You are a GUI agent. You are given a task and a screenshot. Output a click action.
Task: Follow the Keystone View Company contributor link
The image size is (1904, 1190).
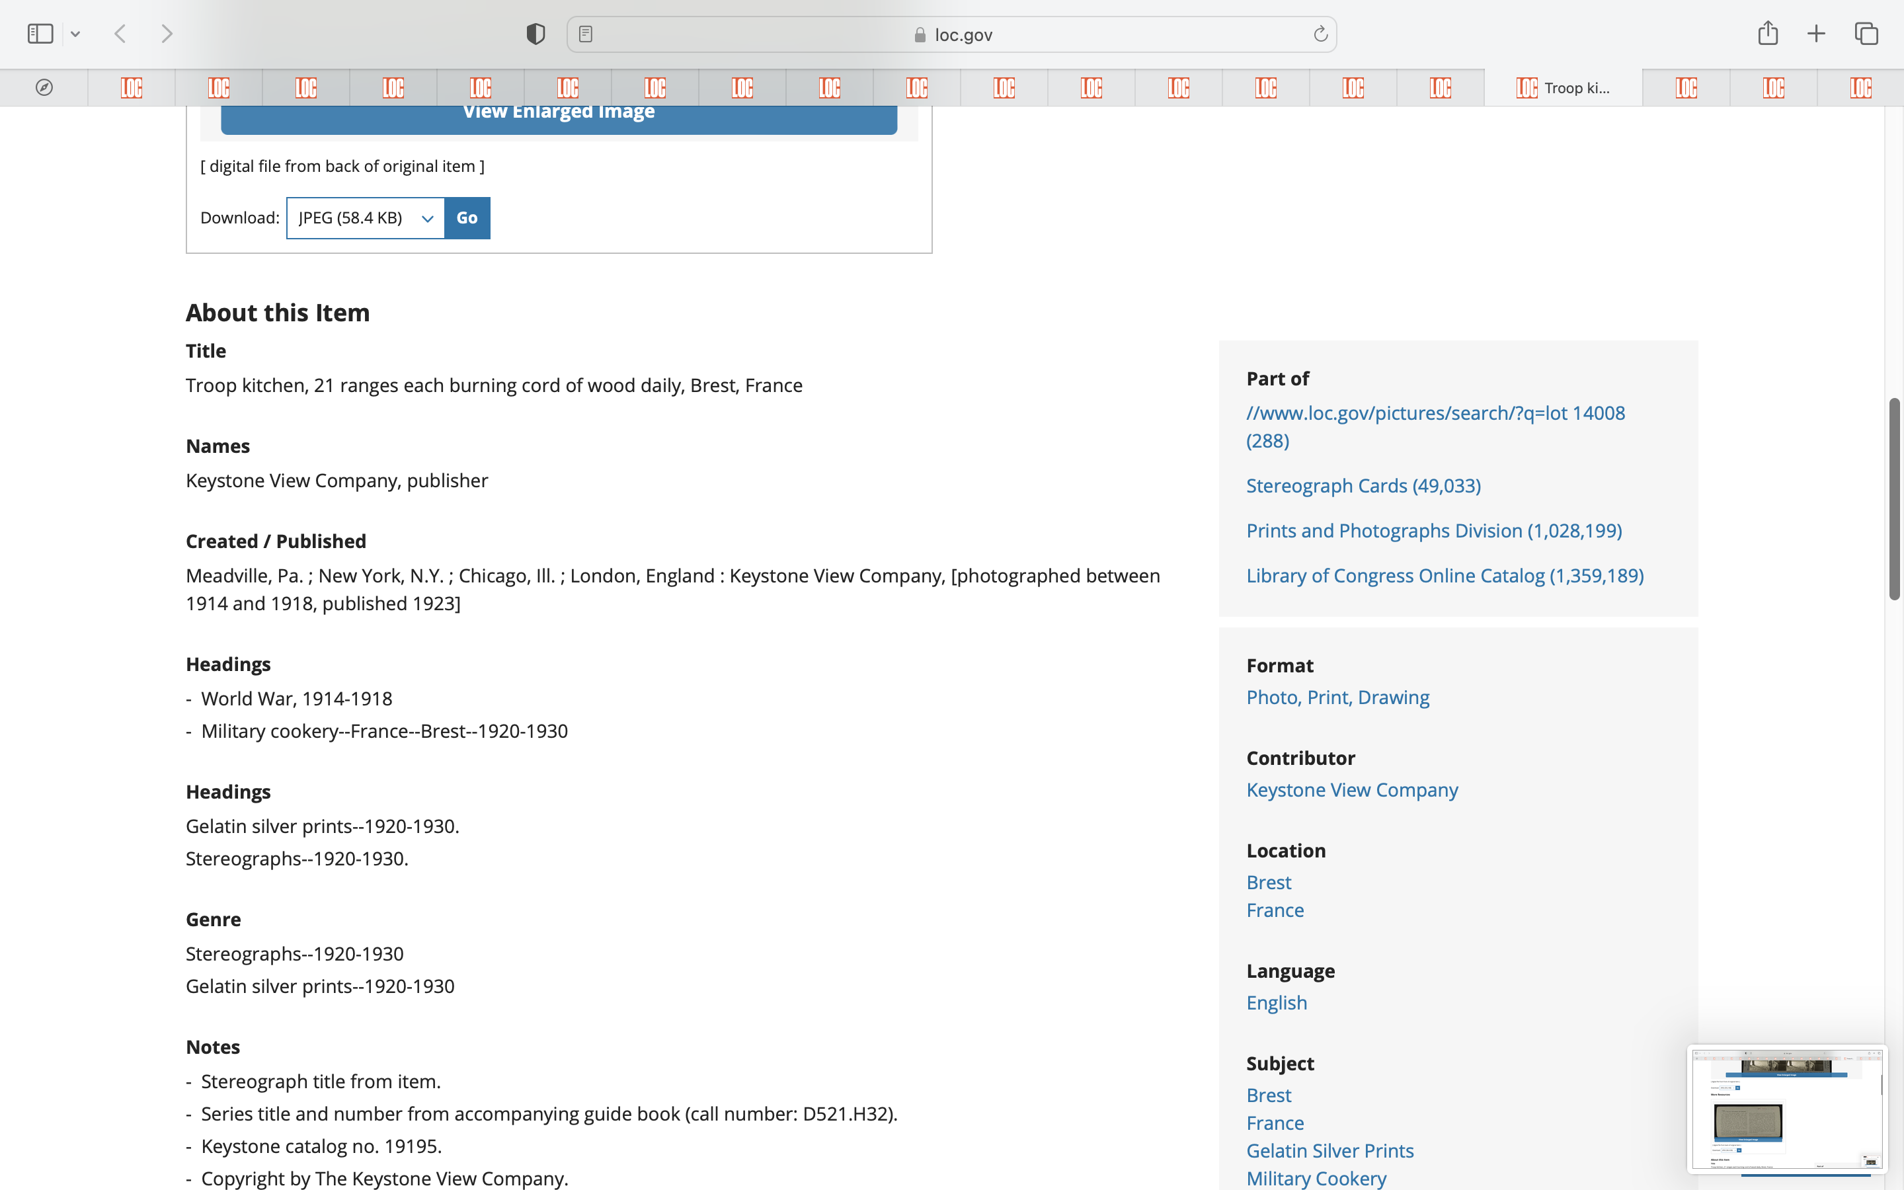pos(1352,789)
